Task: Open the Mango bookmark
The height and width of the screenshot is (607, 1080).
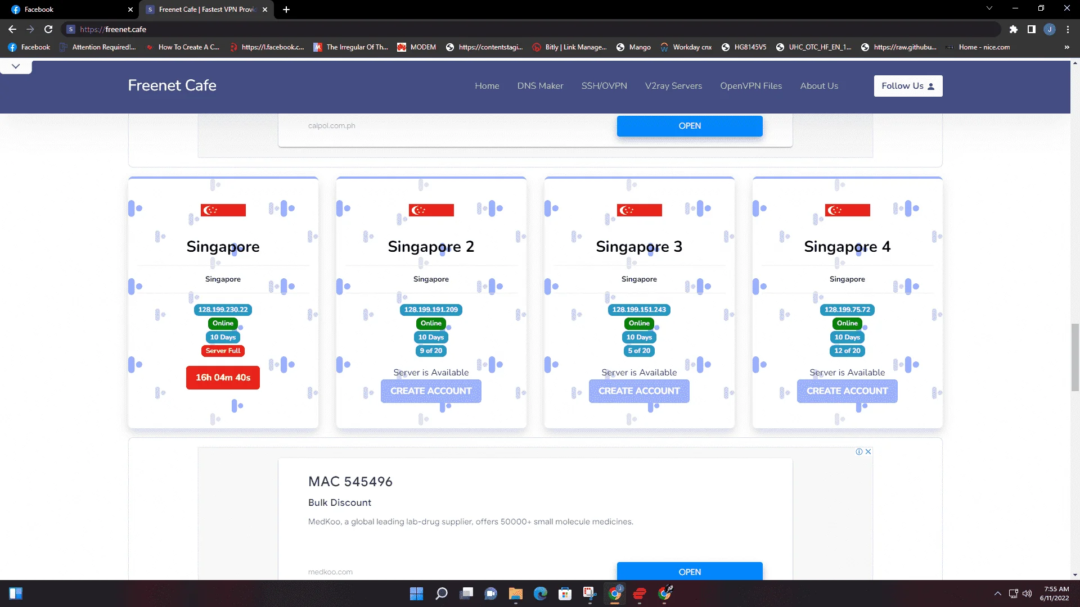Action: pos(633,47)
